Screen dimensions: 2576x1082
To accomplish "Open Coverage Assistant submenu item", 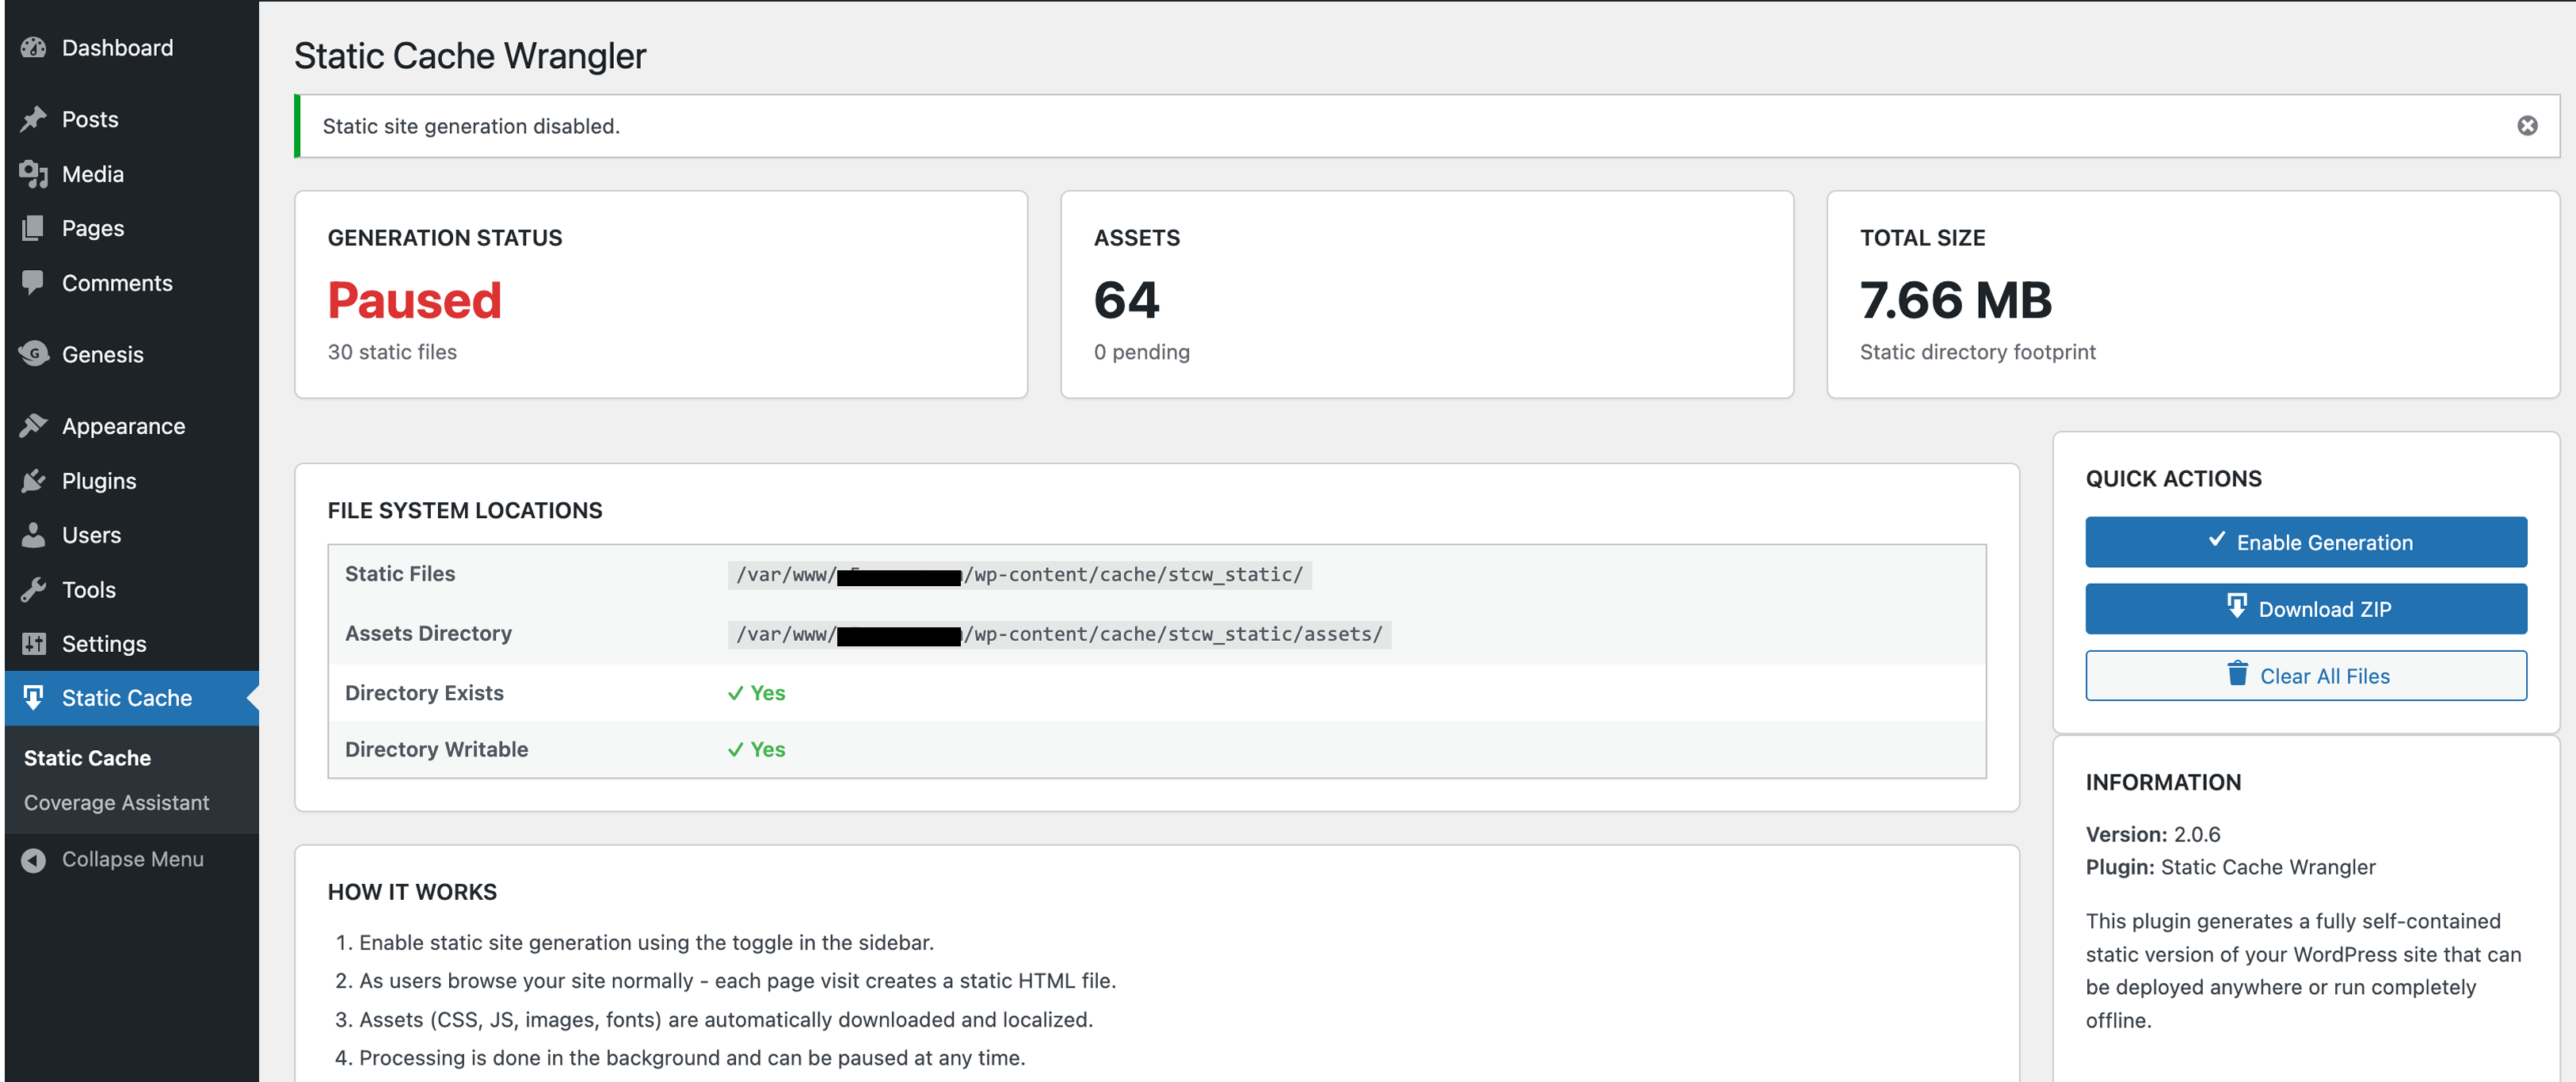I will (116, 803).
